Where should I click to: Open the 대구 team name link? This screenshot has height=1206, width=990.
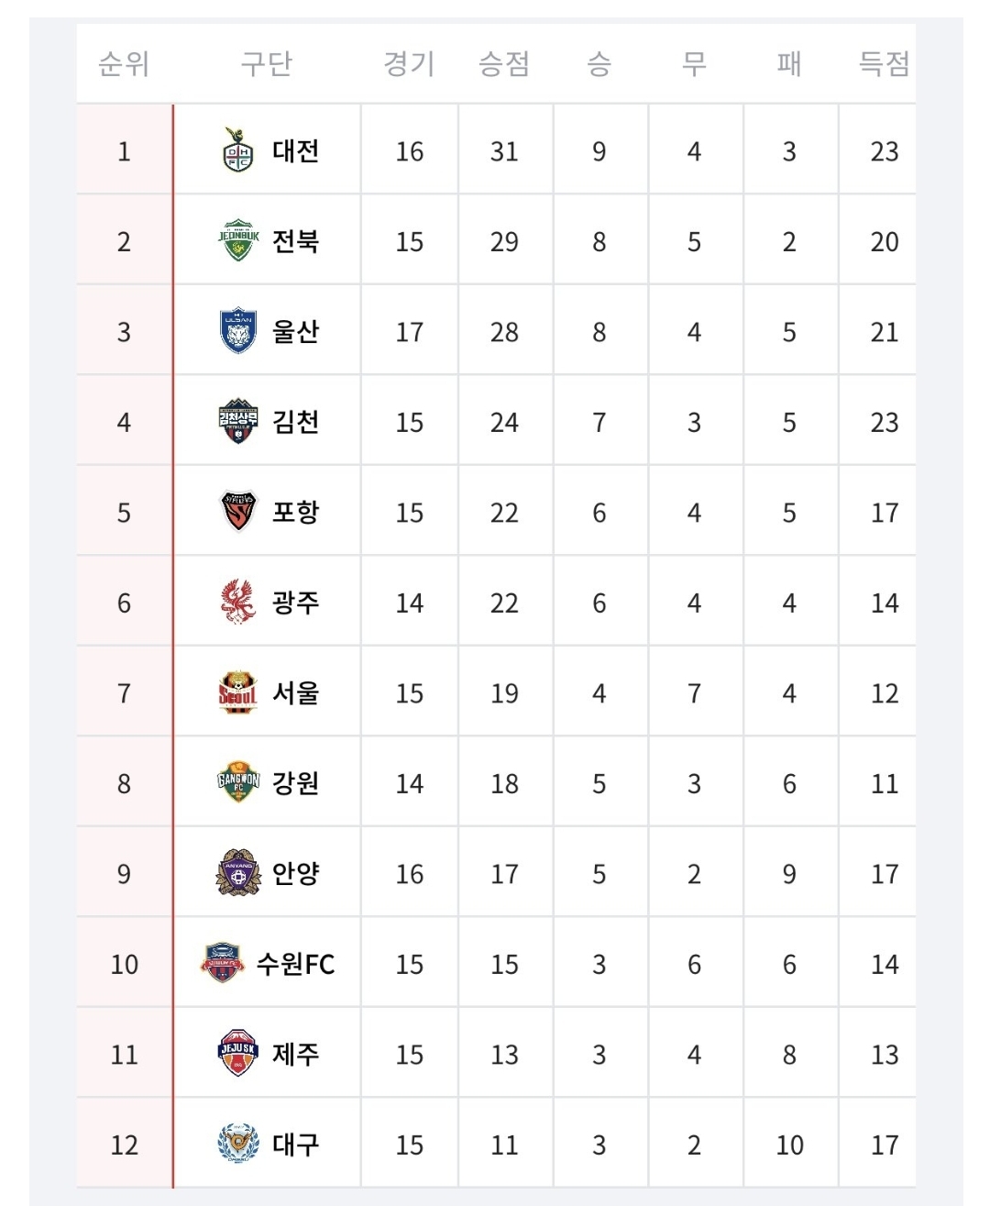(x=295, y=1145)
